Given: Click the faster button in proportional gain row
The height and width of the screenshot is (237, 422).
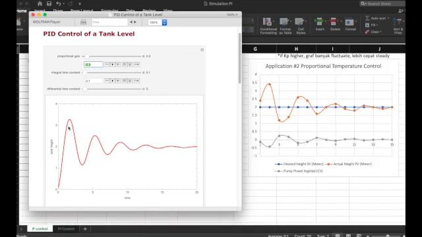Looking at the screenshot, I should (125, 65).
